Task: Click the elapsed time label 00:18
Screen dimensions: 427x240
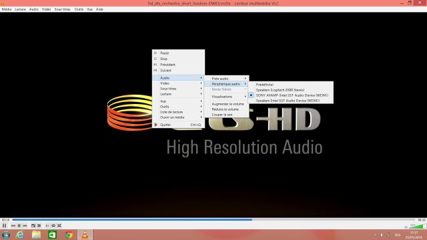Action: tap(5, 220)
